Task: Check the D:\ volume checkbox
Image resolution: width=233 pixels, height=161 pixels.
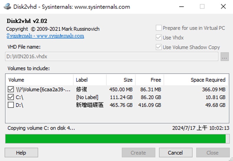Action: pyautogui.click(x=11, y=105)
